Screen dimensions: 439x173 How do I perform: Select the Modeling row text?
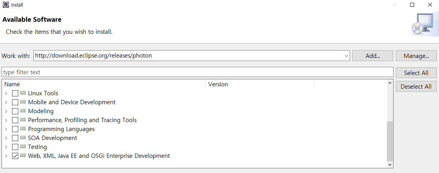41,111
